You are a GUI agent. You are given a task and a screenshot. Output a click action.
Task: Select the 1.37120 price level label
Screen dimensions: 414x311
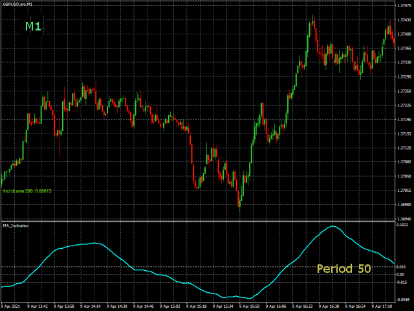click(x=404, y=148)
